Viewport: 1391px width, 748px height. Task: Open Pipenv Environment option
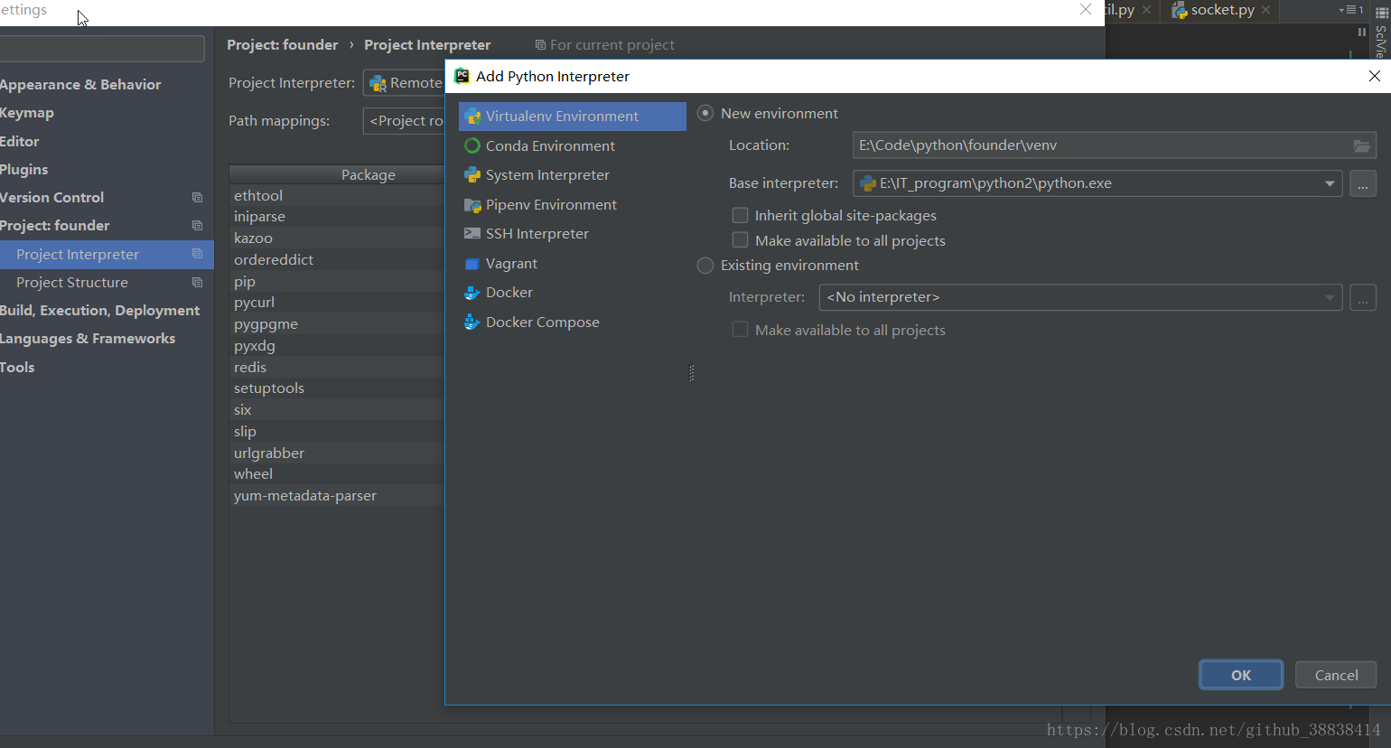(x=551, y=205)
